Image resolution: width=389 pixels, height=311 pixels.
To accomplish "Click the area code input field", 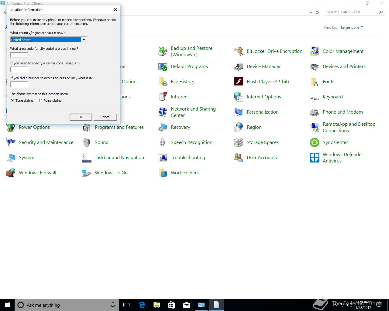I will pyautogui.click(x=19, y=55).
